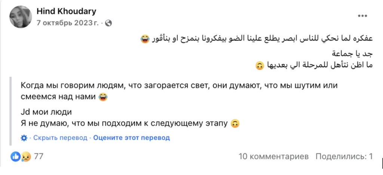Click the translation settings gear icon

point(24,138)
